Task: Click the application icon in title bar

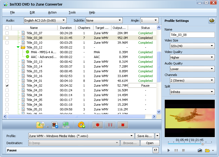Action: [x=5, y=4]
